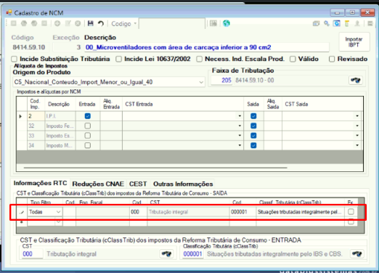Select the Tributação integral cell in SAÍDA grid
Image resolution: width=379 pixels, height=273 pixels.
pos(188,212)
